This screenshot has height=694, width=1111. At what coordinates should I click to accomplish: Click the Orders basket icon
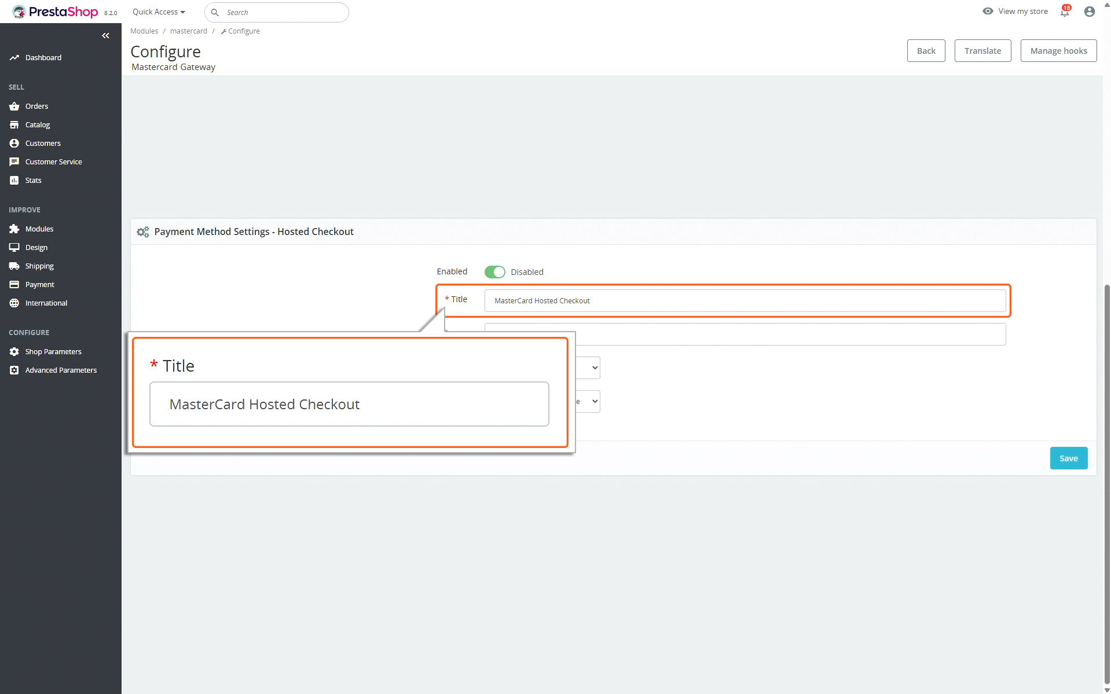pyautogui.click(x=14, y=107)
